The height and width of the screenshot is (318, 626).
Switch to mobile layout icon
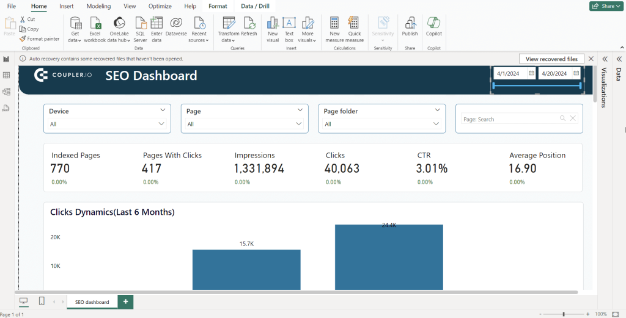(x=42, y=302)
